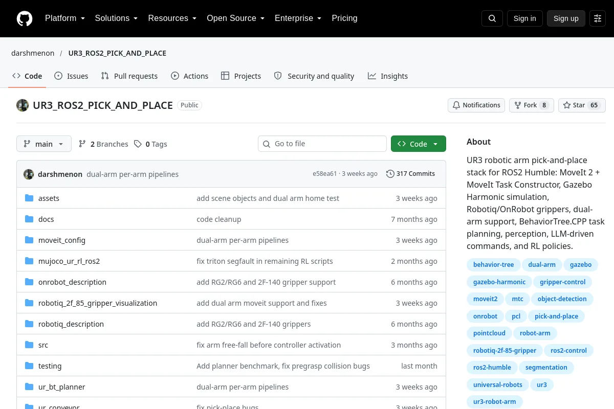The width and height of the screenshot is (614, 409).
Task: Click folder icon for testing
Action: (29, 366)
